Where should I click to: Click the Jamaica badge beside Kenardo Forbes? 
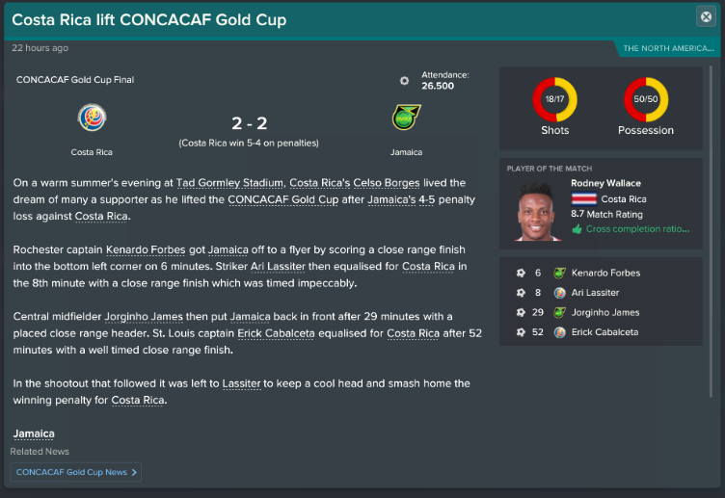[559, 273]
